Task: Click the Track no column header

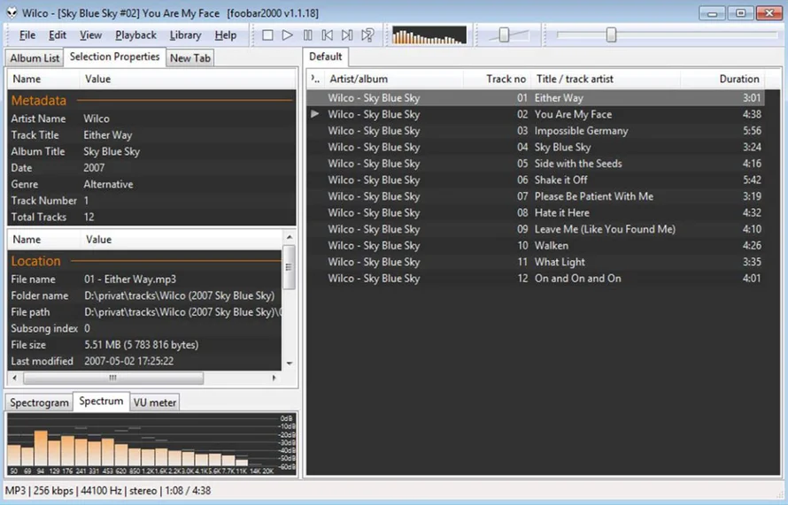Action: [497, 79]
